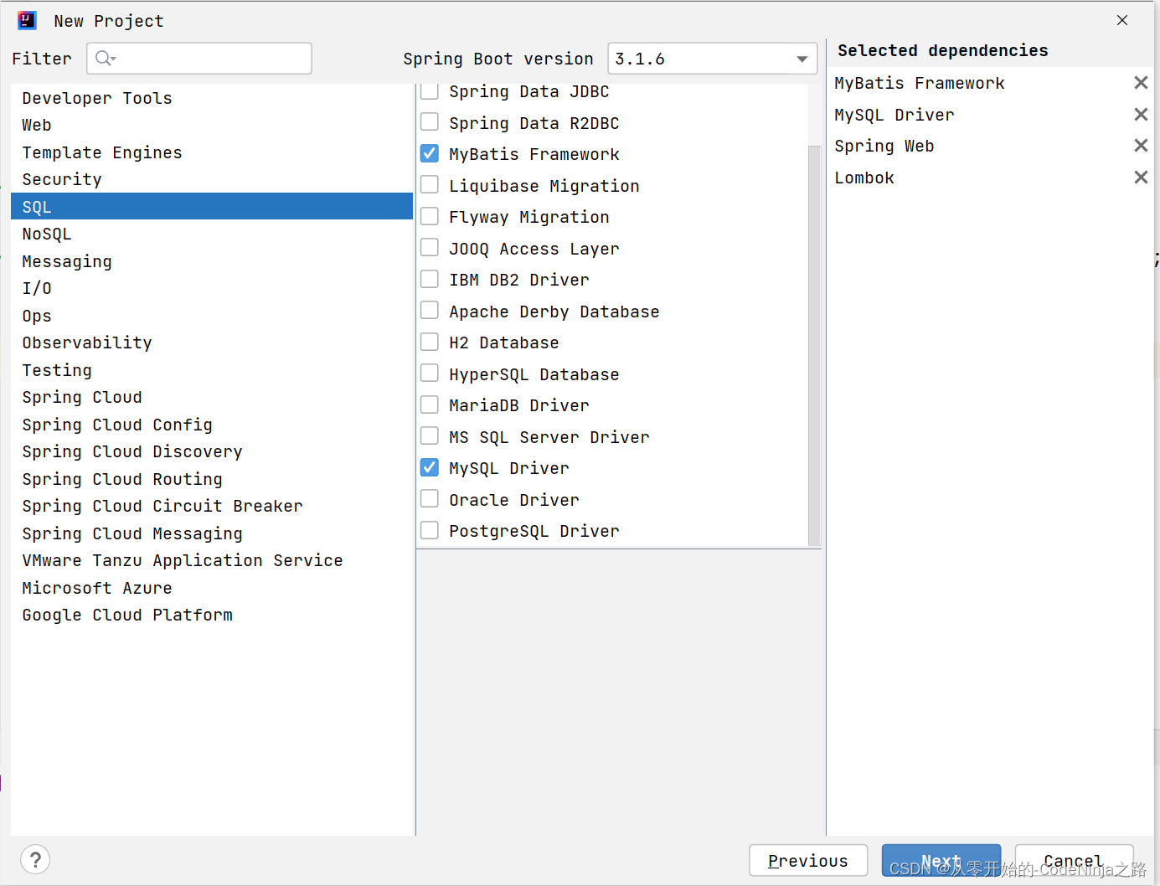Choose Google Cloud Platform category
Screen dimensions: 1160x886
(212, 615)
